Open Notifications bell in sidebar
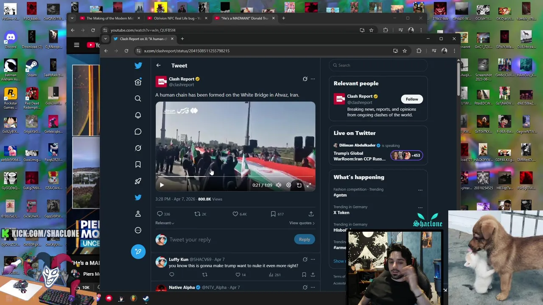The image size is (543, 305). 138,115
